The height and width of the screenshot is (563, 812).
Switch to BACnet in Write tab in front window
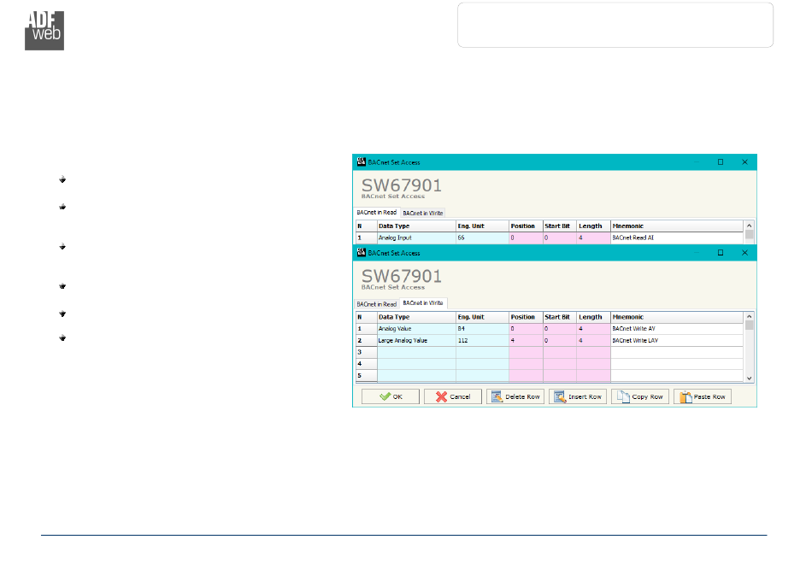423,303
